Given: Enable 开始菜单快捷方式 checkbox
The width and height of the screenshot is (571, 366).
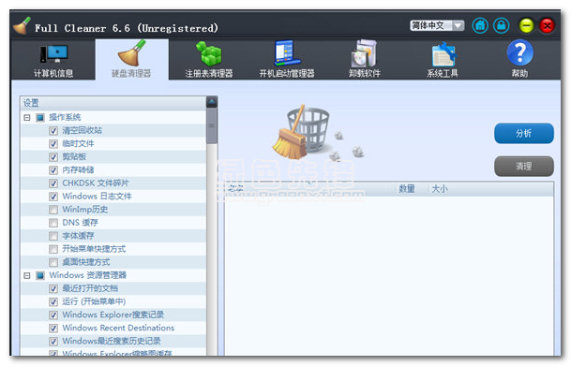Looking at the screenshot, I should click(x=53, y=249).
